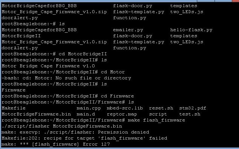
Task: Click the './script/flasher MotorBridgeFirmware.bin' line
Action: (62, 126)
